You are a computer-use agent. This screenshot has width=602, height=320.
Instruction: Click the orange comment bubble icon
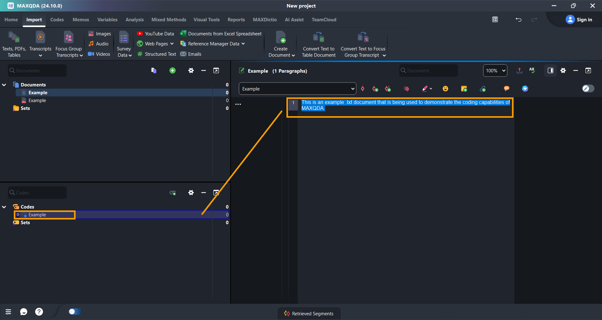pyautogui.click(x=506, y=89)
